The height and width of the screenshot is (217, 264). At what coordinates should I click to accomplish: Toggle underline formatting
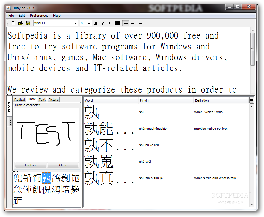click(x=110, y=23)
